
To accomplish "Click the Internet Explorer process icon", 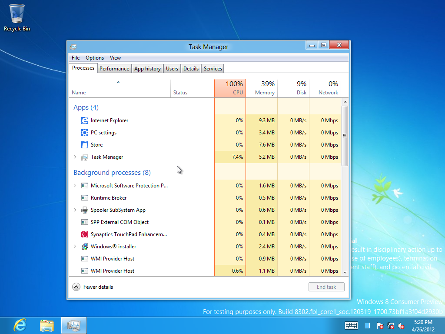I will [x=85, y=120].
